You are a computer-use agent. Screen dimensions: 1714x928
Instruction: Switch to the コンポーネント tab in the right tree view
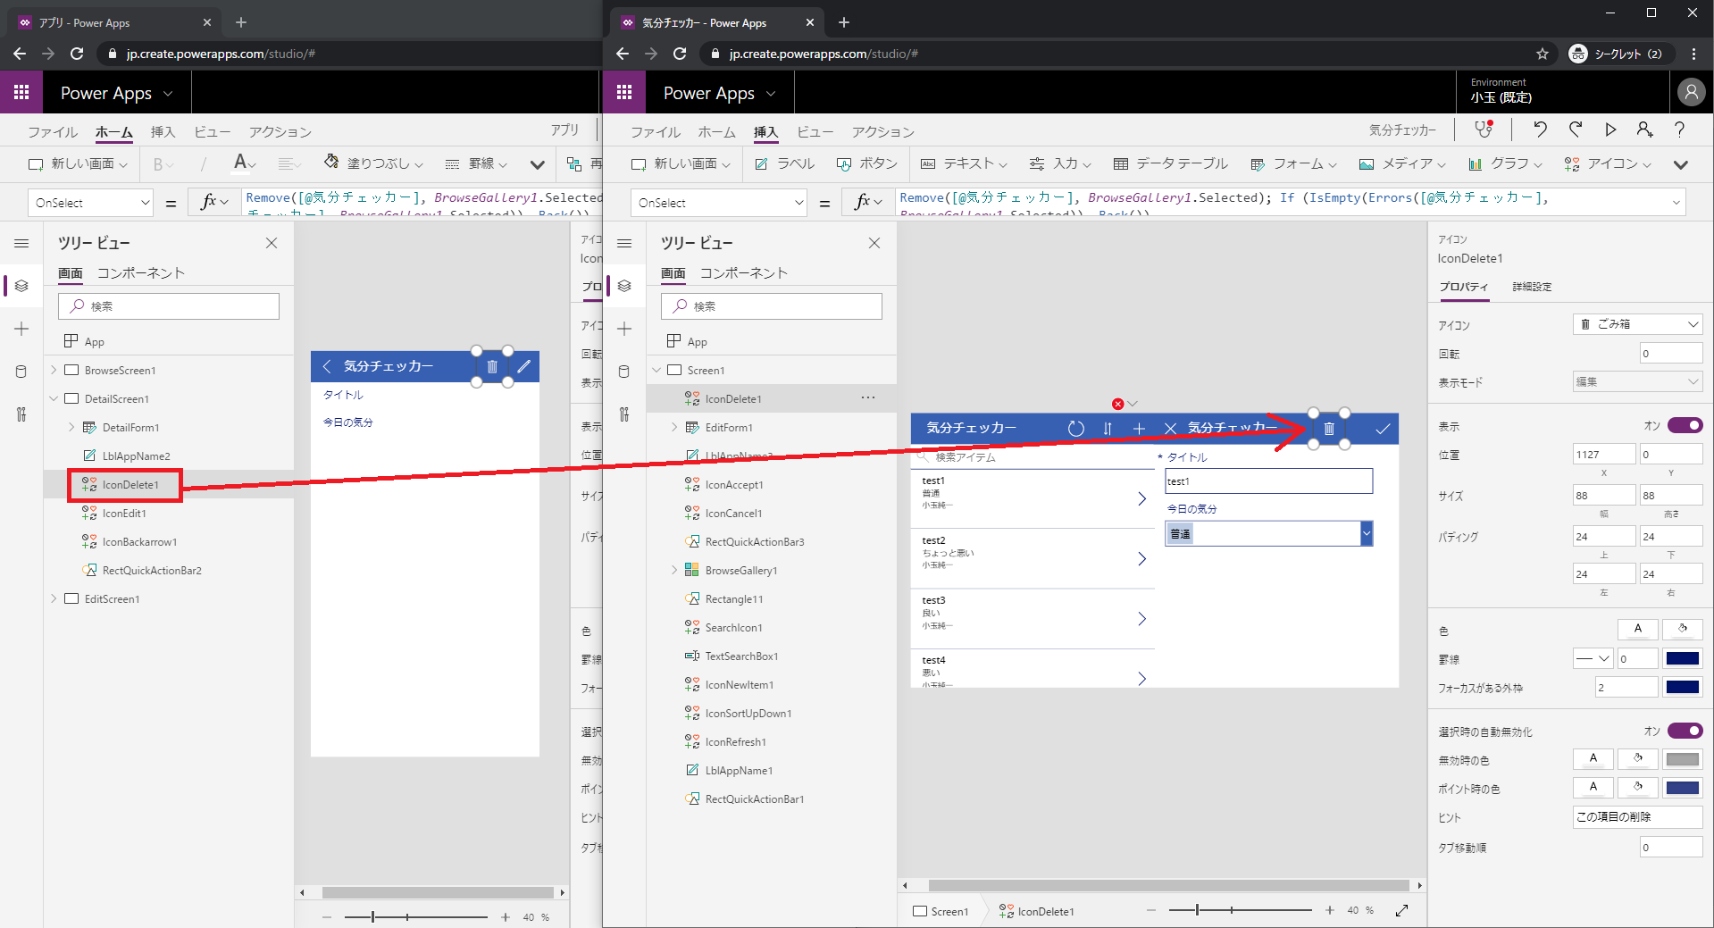(744, 273)
